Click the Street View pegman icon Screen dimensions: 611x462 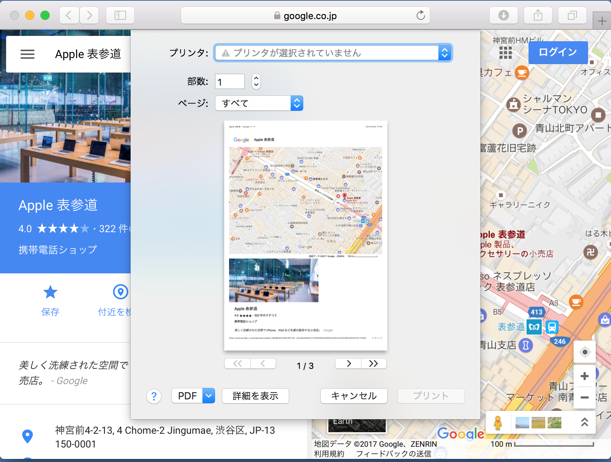point(498,423)
